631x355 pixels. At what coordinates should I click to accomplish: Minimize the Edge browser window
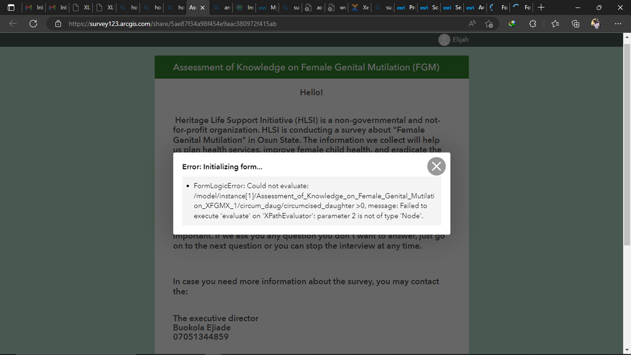coord(578,7)
